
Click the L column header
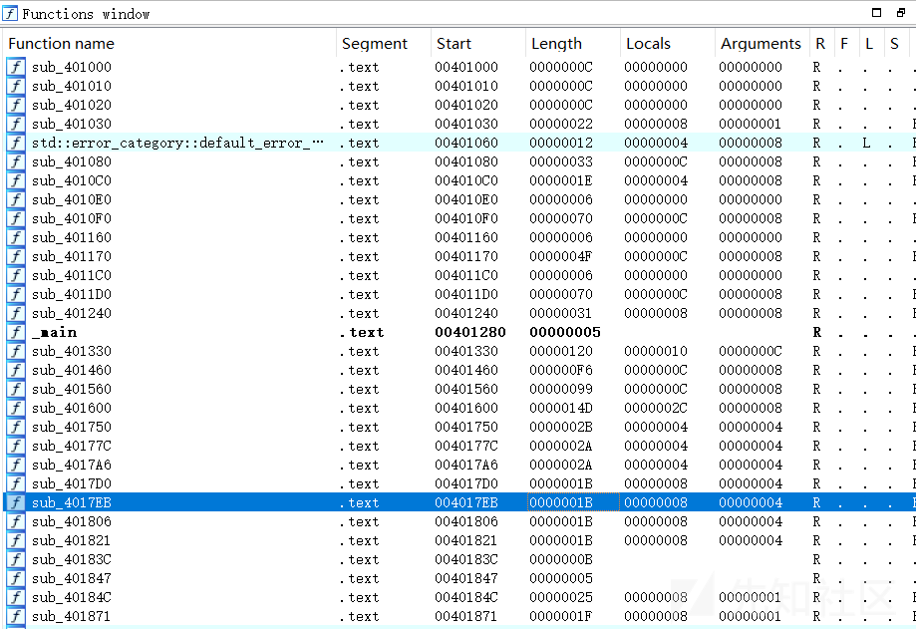point(870,43)
